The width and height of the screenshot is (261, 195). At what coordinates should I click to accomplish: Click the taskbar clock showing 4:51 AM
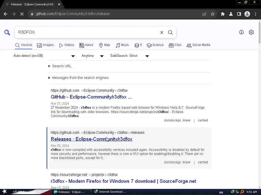click(x=252, y=192)
